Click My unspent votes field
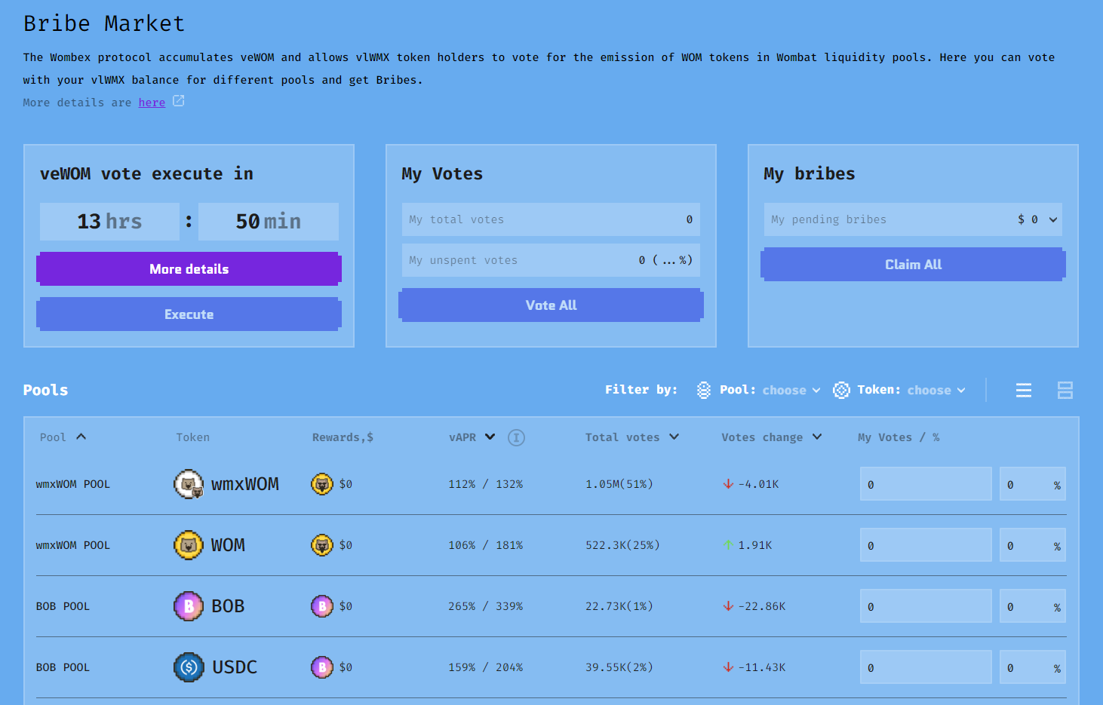1103x705 pixels. coord(551,260)
